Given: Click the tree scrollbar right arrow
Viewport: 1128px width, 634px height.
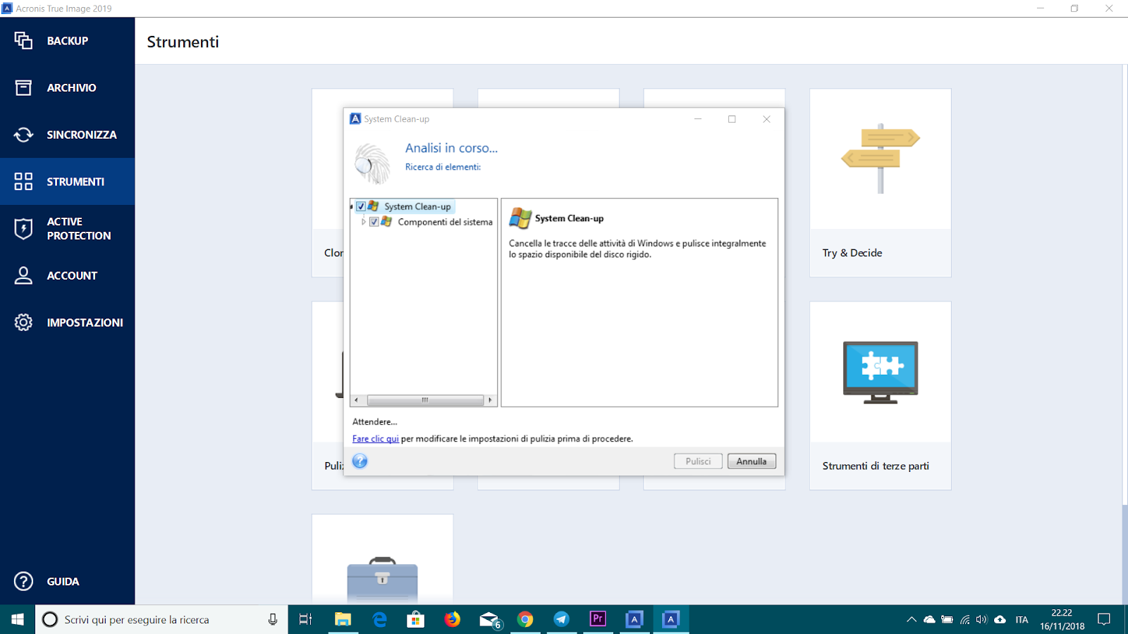Looking at the screenshot, I should pos(490,400).
